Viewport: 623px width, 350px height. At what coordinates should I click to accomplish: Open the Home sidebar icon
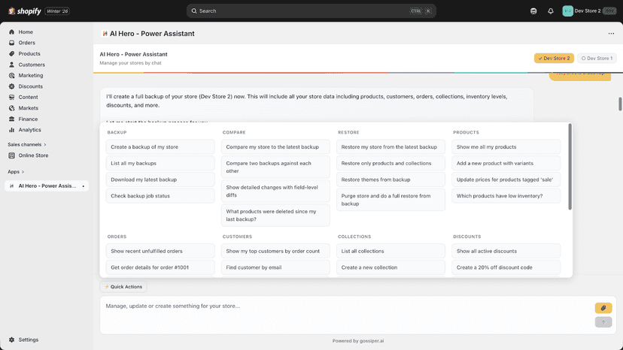(11, 32)
